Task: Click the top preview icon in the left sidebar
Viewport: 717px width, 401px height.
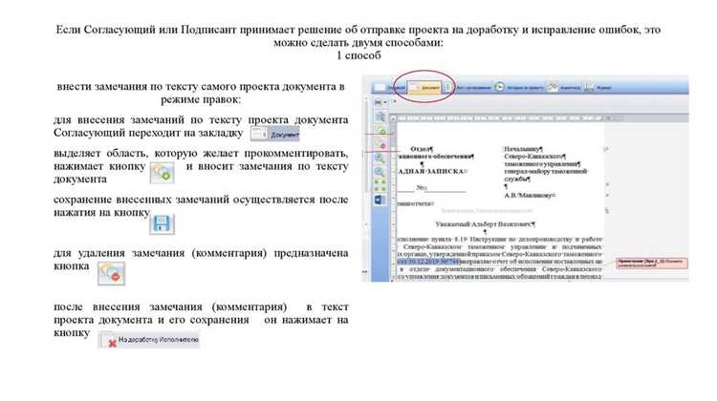Action: tap(380, 117)
